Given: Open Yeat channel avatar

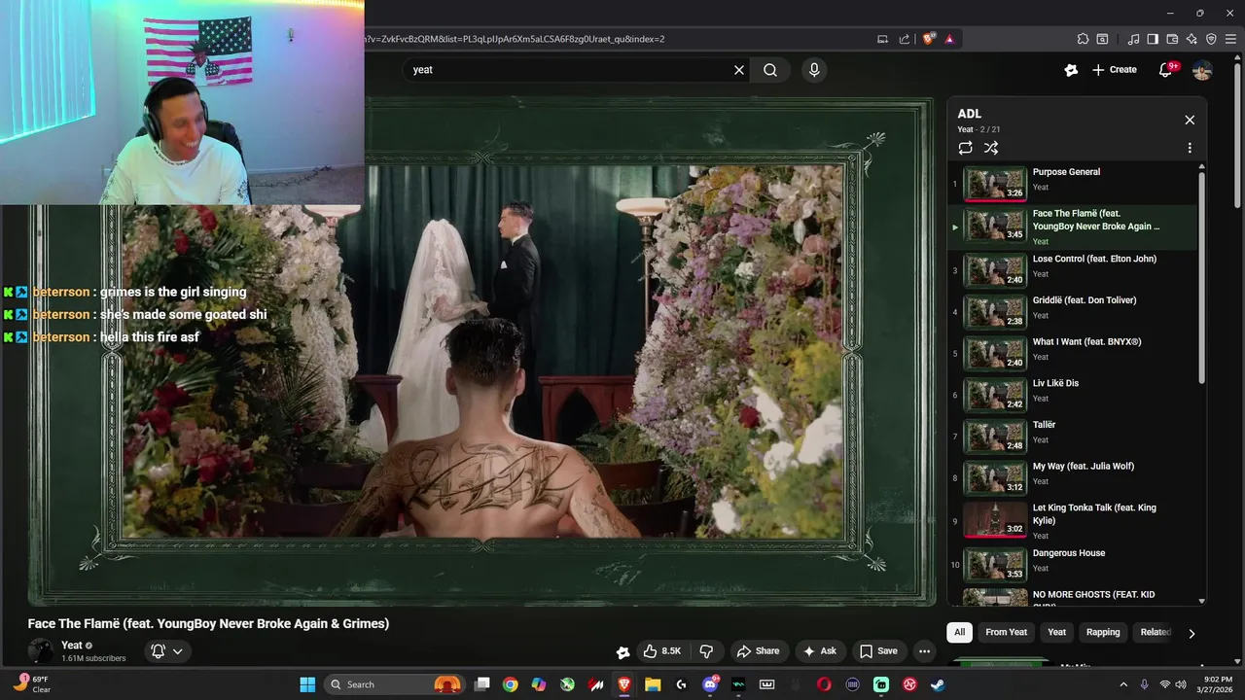Looking at the screenshot, I should pyautogui.click(x=41, y=651).
